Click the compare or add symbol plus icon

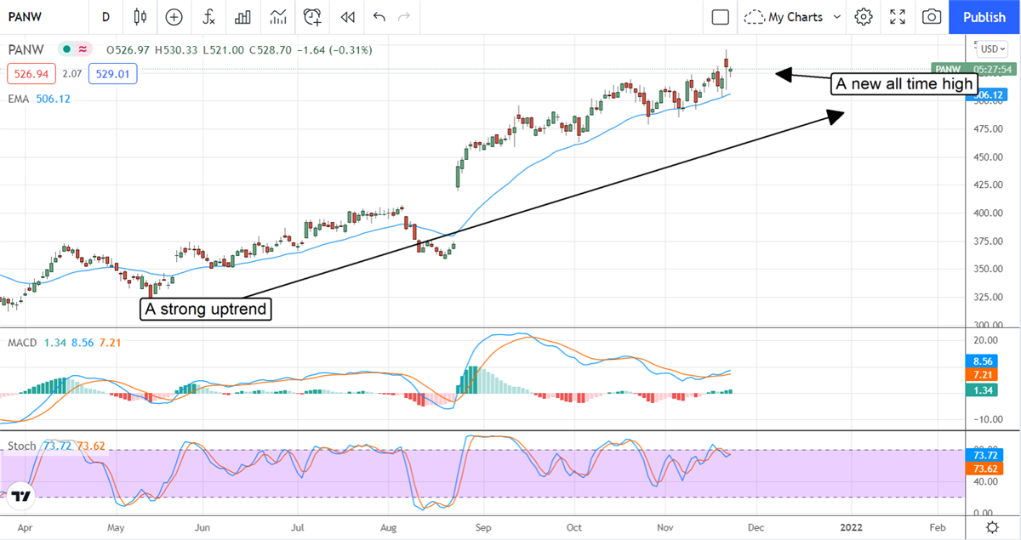[x=174, y=17]
